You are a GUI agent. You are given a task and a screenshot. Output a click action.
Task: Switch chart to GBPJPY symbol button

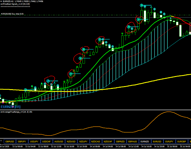(x=22, y=142)
